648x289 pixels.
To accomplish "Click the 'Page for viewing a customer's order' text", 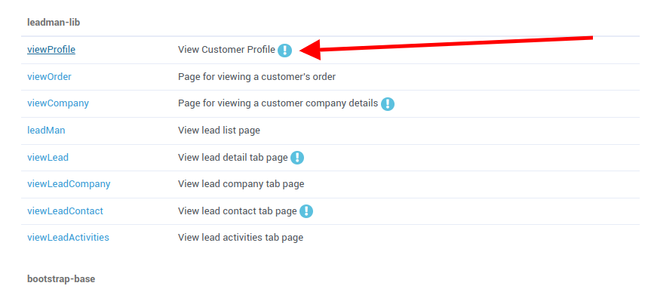I will coord(256,76).
